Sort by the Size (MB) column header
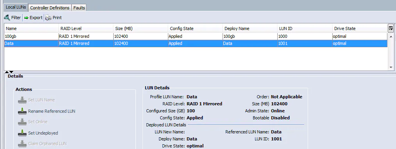This screenshot has width=396, height=149. (141, 28)
